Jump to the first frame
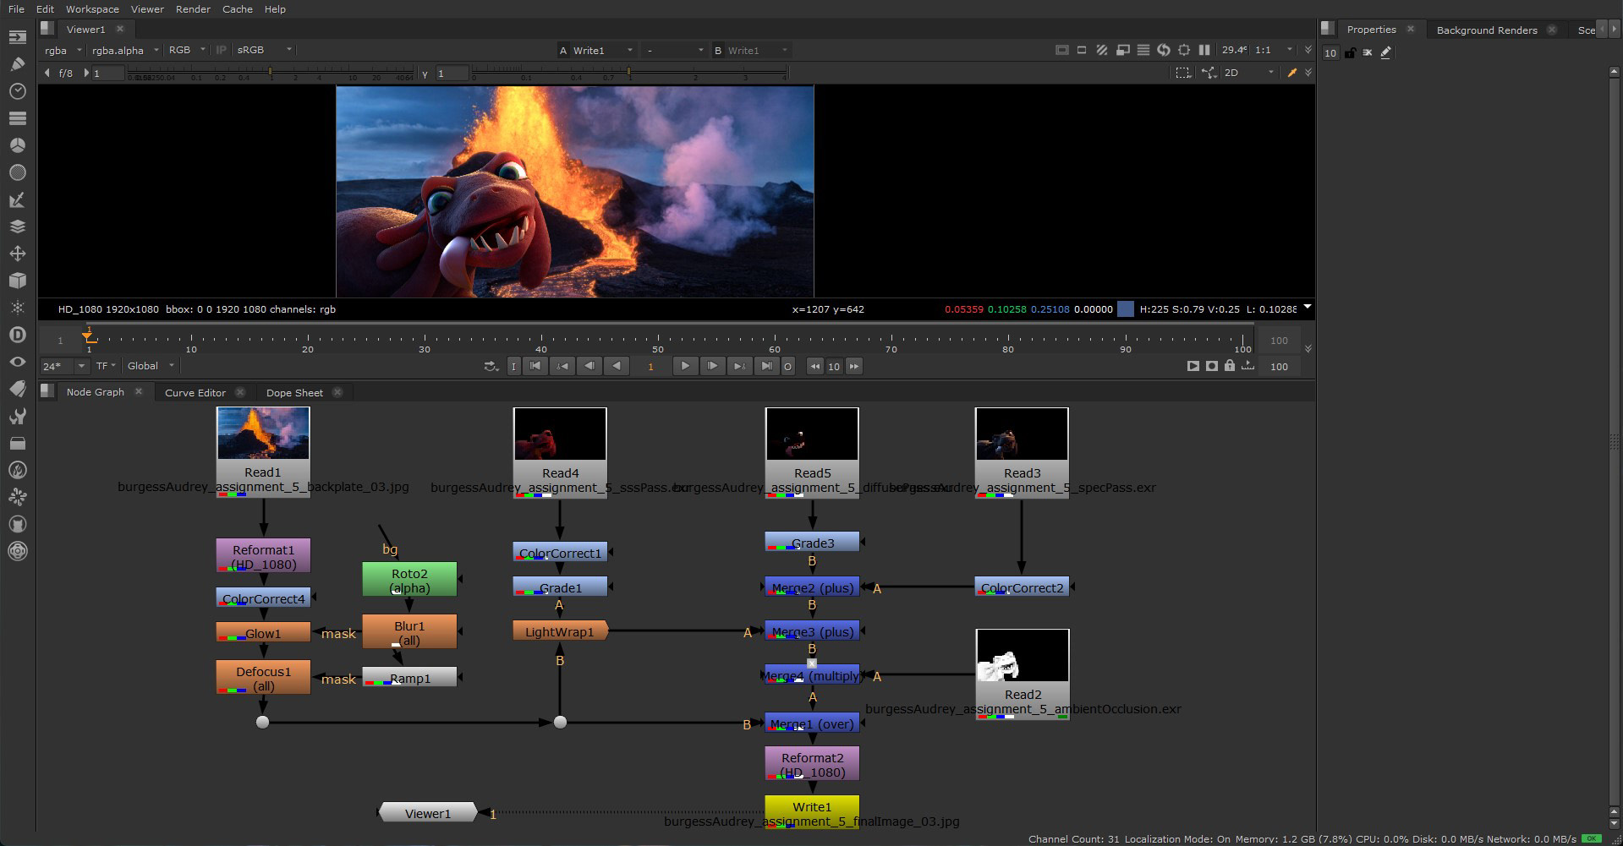Screen dimensions: 1623x846 pyautogui.click(x=535, y=366)
